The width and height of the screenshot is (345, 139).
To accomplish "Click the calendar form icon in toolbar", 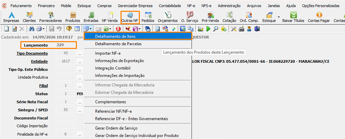I will pos(77,28).
